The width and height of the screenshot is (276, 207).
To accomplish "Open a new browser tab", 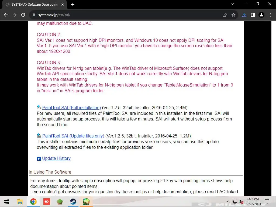I will pyautogui.click(x=73, y=5).
